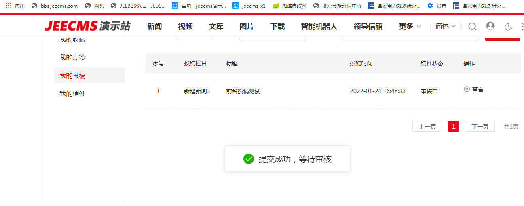The height and width of the screenshot is (206, 524).
Task: Click the 序号 column header
Action: coord(158,63)
